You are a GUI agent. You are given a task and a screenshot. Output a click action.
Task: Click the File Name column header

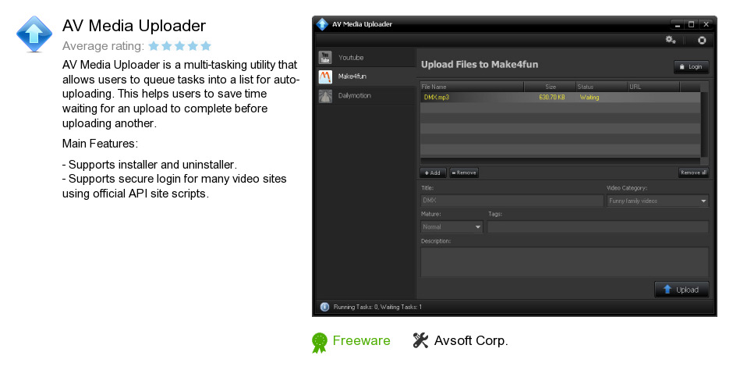point(472,87)
